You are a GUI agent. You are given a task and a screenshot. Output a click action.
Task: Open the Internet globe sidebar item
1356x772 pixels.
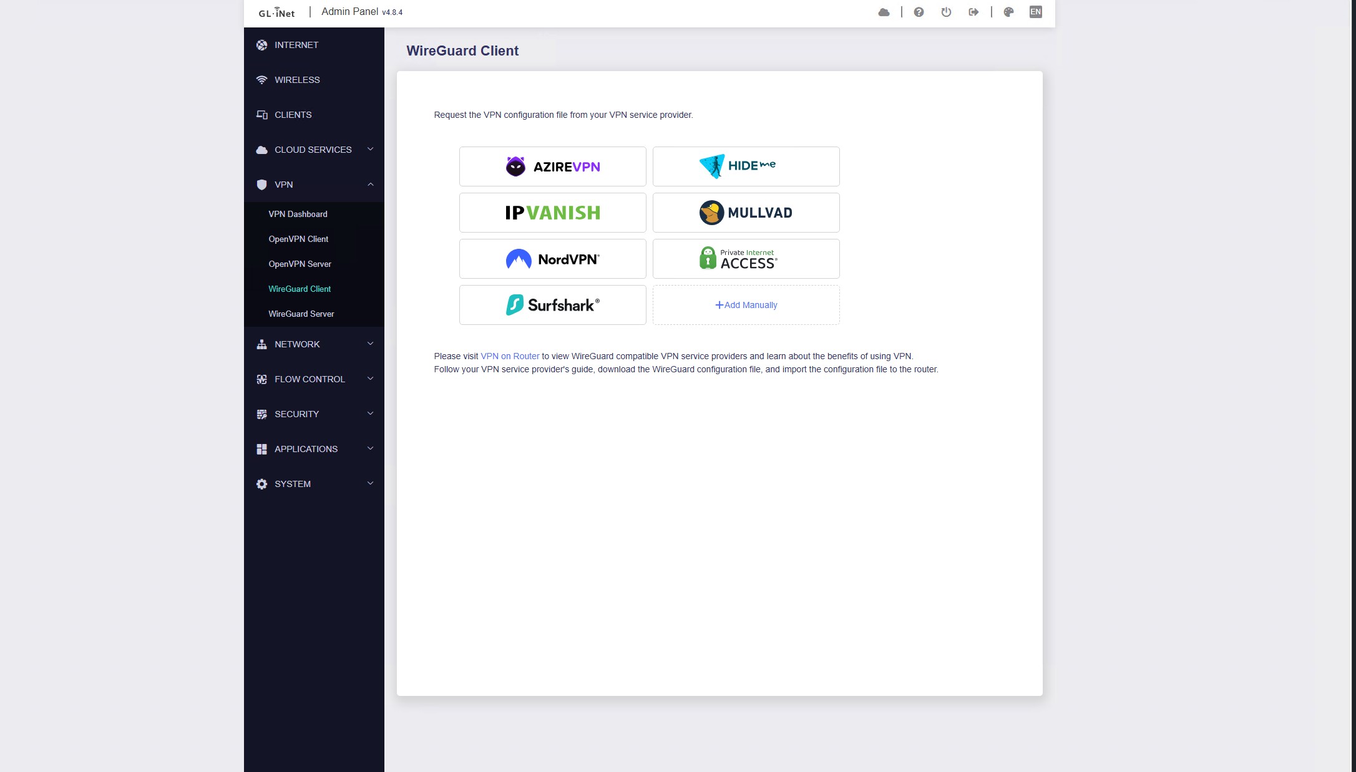[296, 45]
